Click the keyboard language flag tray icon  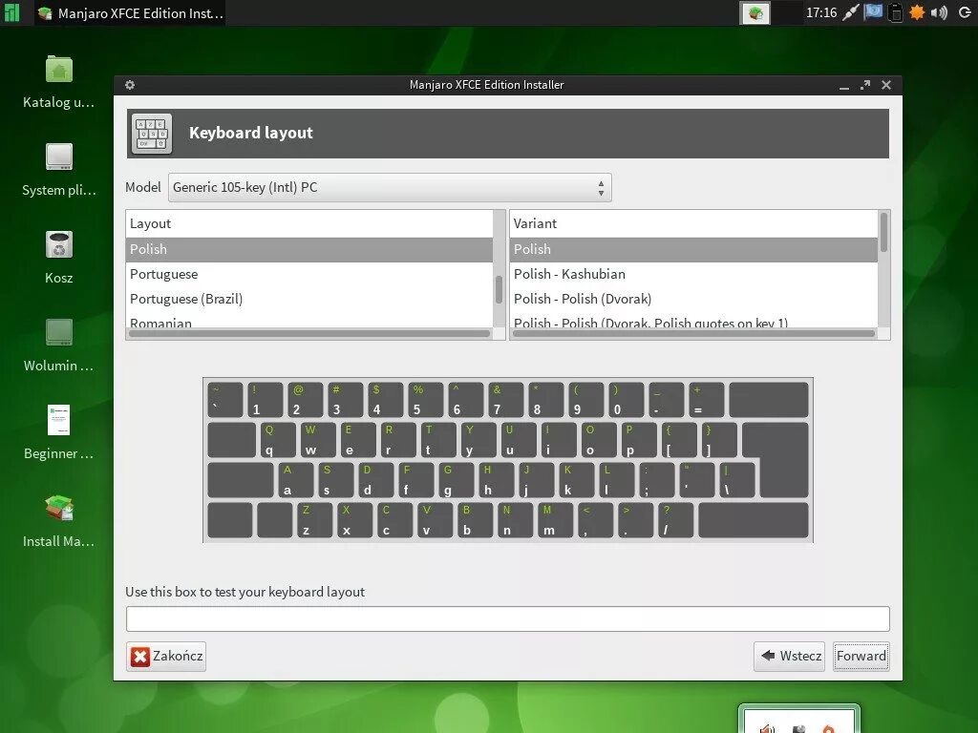click(x=873, y=12)
